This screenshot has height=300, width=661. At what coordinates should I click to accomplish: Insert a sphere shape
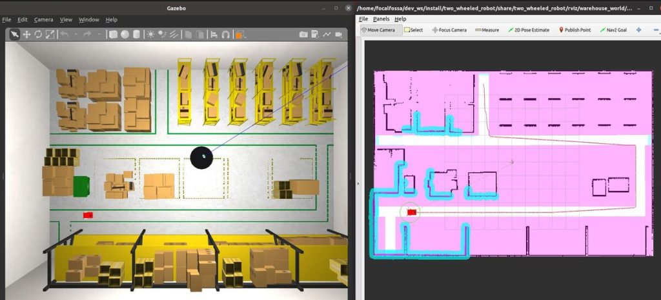[125, 34]
